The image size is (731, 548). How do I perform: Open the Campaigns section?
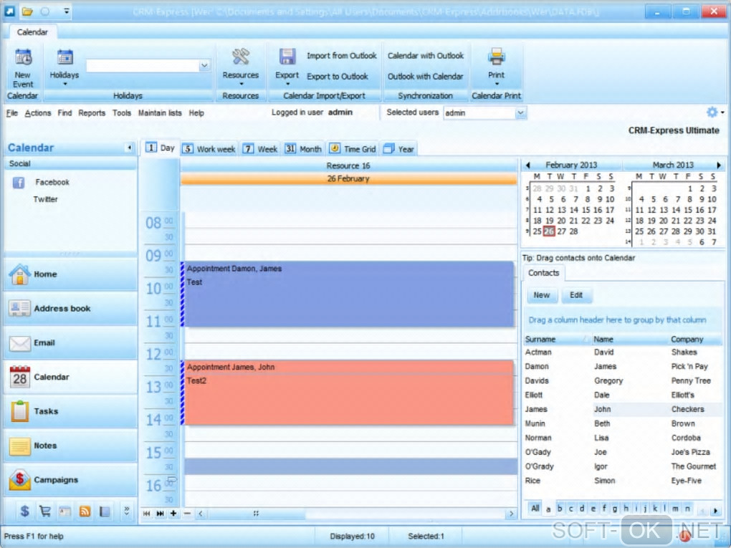[70, 480]
